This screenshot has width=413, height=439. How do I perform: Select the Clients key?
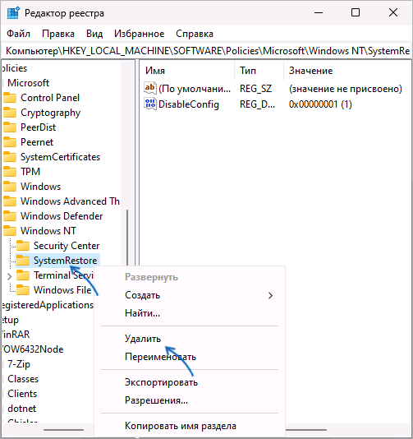point(22,394)
